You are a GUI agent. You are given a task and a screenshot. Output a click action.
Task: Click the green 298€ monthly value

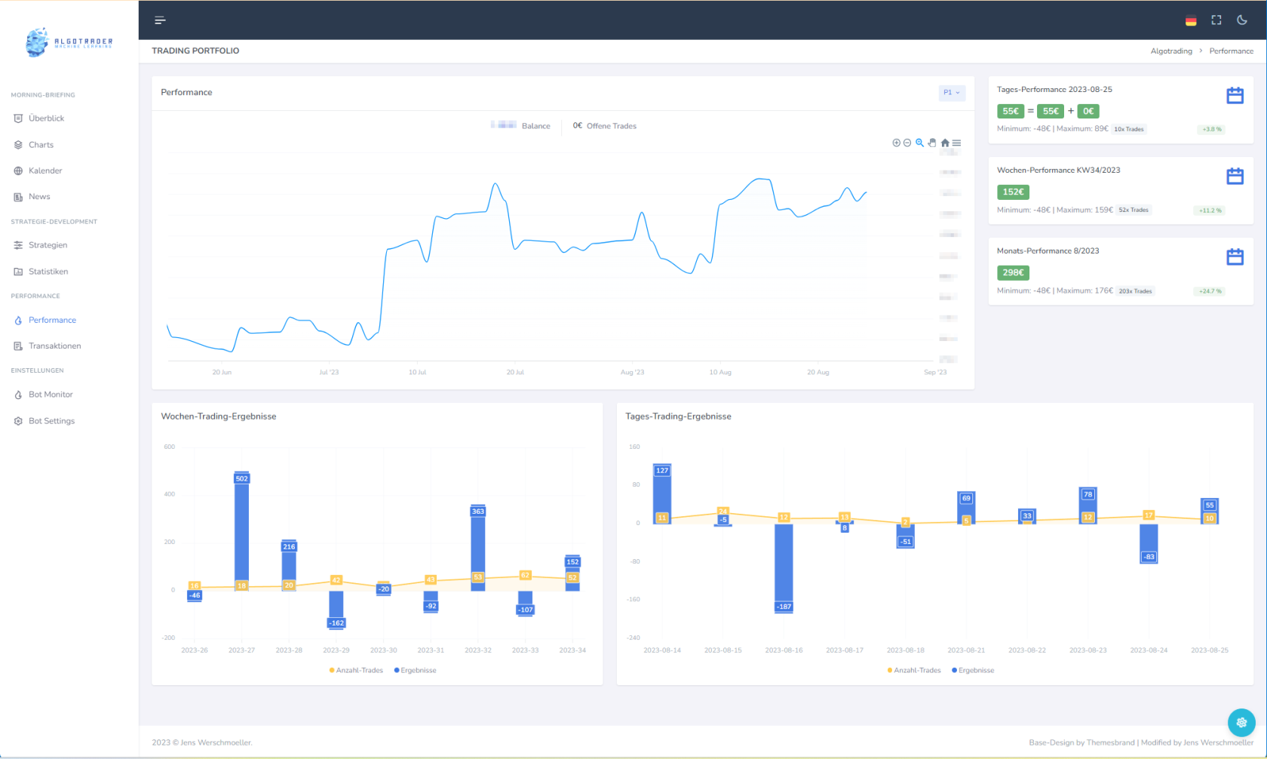click(x=1013, y=272)
